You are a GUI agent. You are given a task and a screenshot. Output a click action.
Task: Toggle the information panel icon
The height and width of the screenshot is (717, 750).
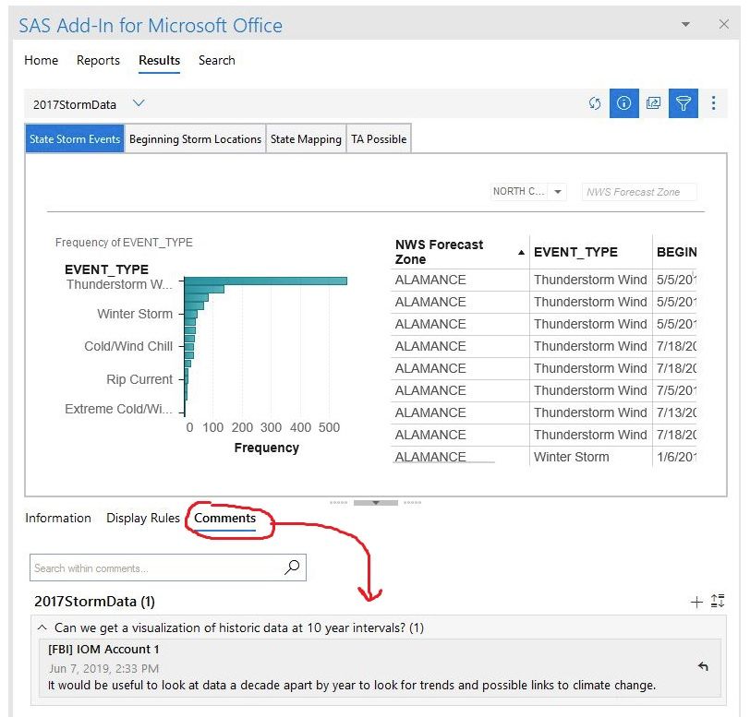tap(623, 103)
